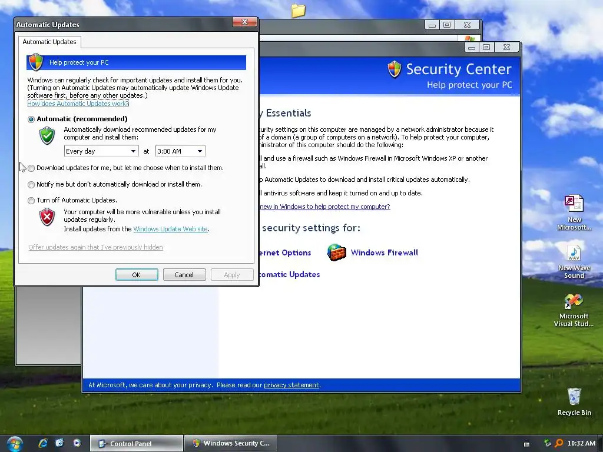The image size is (603, 452).
Task: Open the Start menu orb
Action: coord(15,444)
